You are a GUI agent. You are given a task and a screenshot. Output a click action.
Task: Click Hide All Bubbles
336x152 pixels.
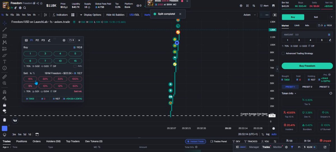[x=116, y=15]
